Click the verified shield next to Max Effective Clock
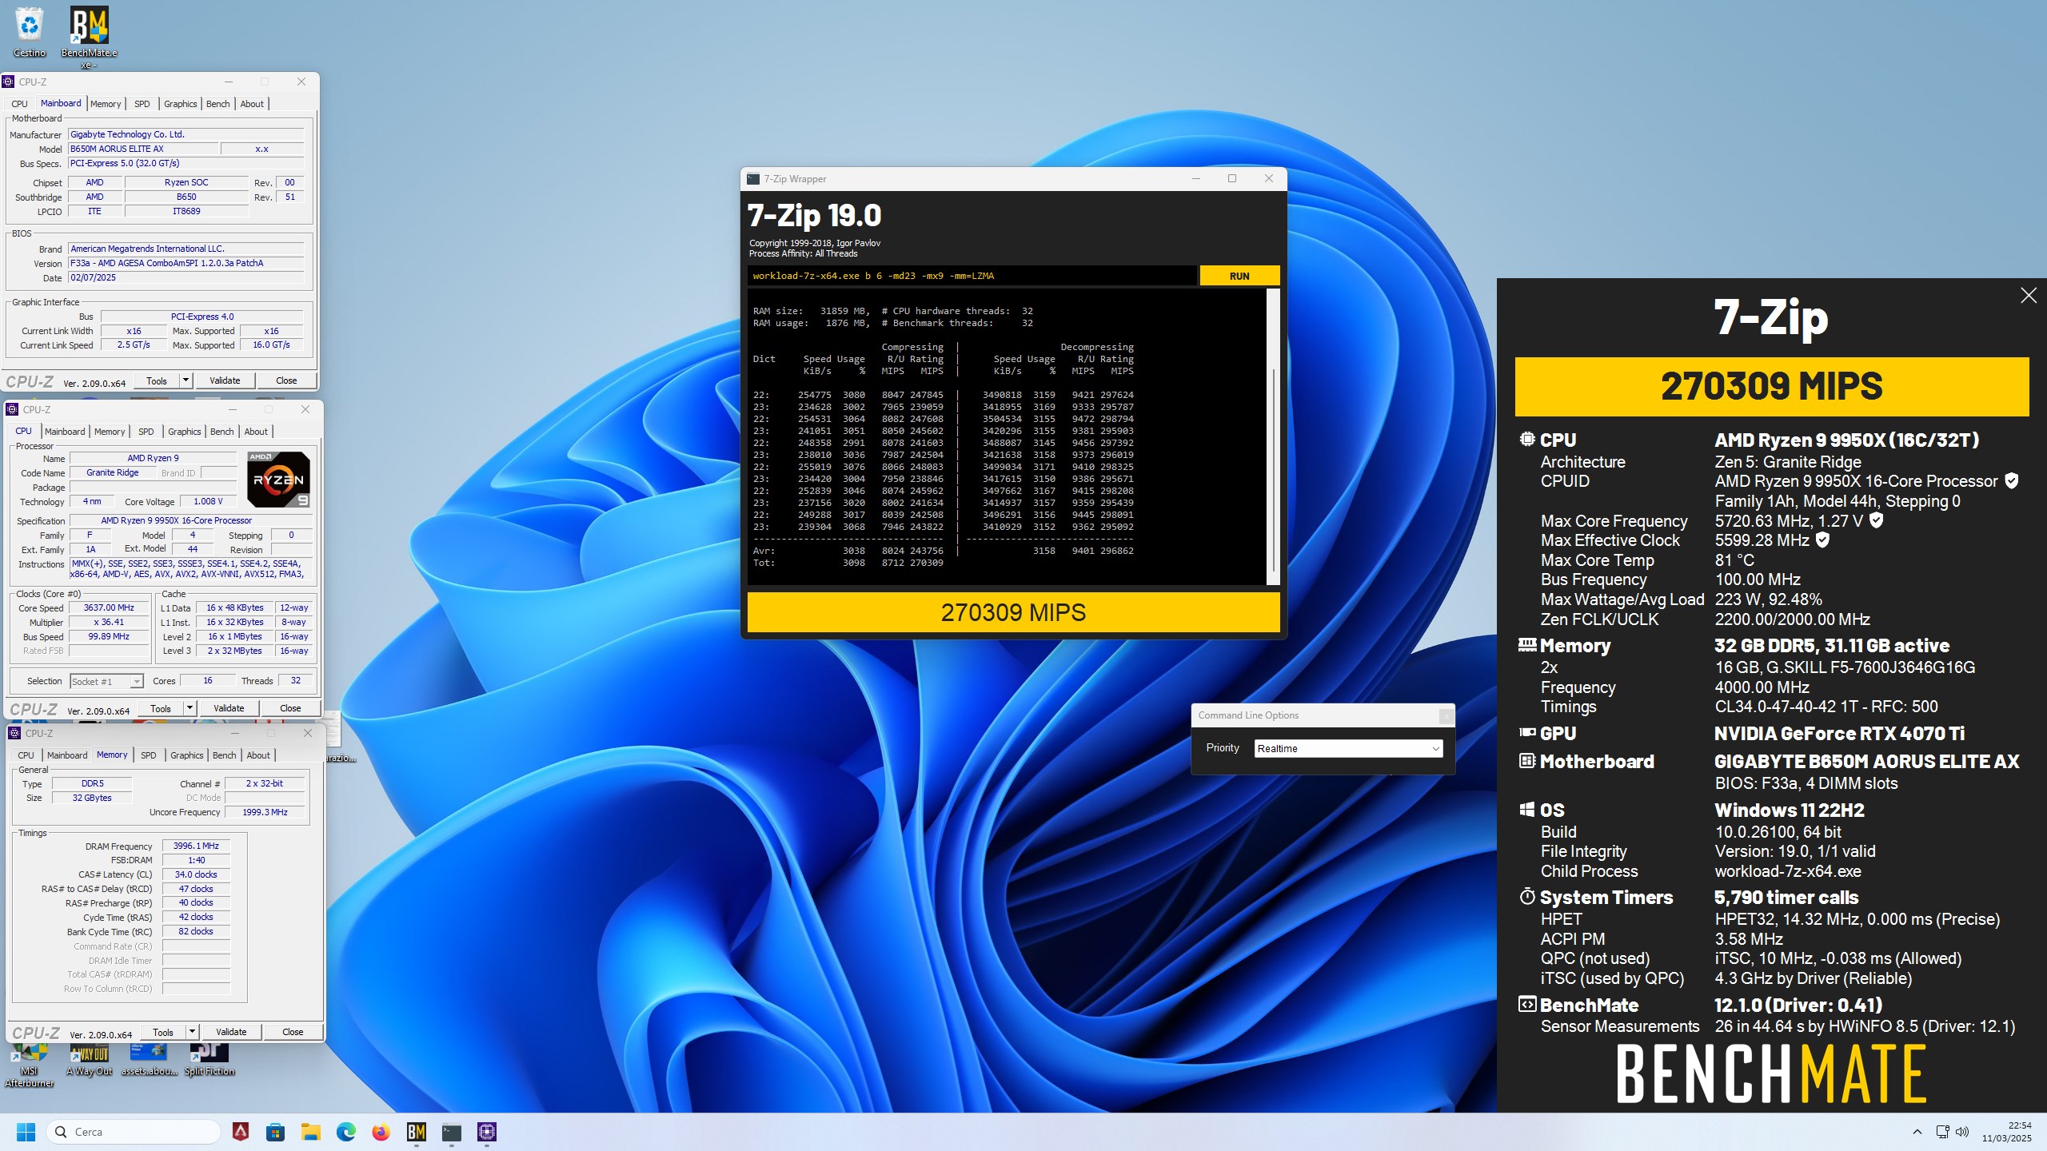This screenshot has height=1151, width=2047. pos(1822,540)
